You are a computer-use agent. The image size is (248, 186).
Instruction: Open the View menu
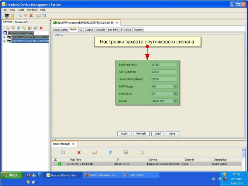click(12, 10)
